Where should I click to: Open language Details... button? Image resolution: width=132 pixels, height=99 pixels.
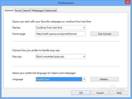pos(105,79)
